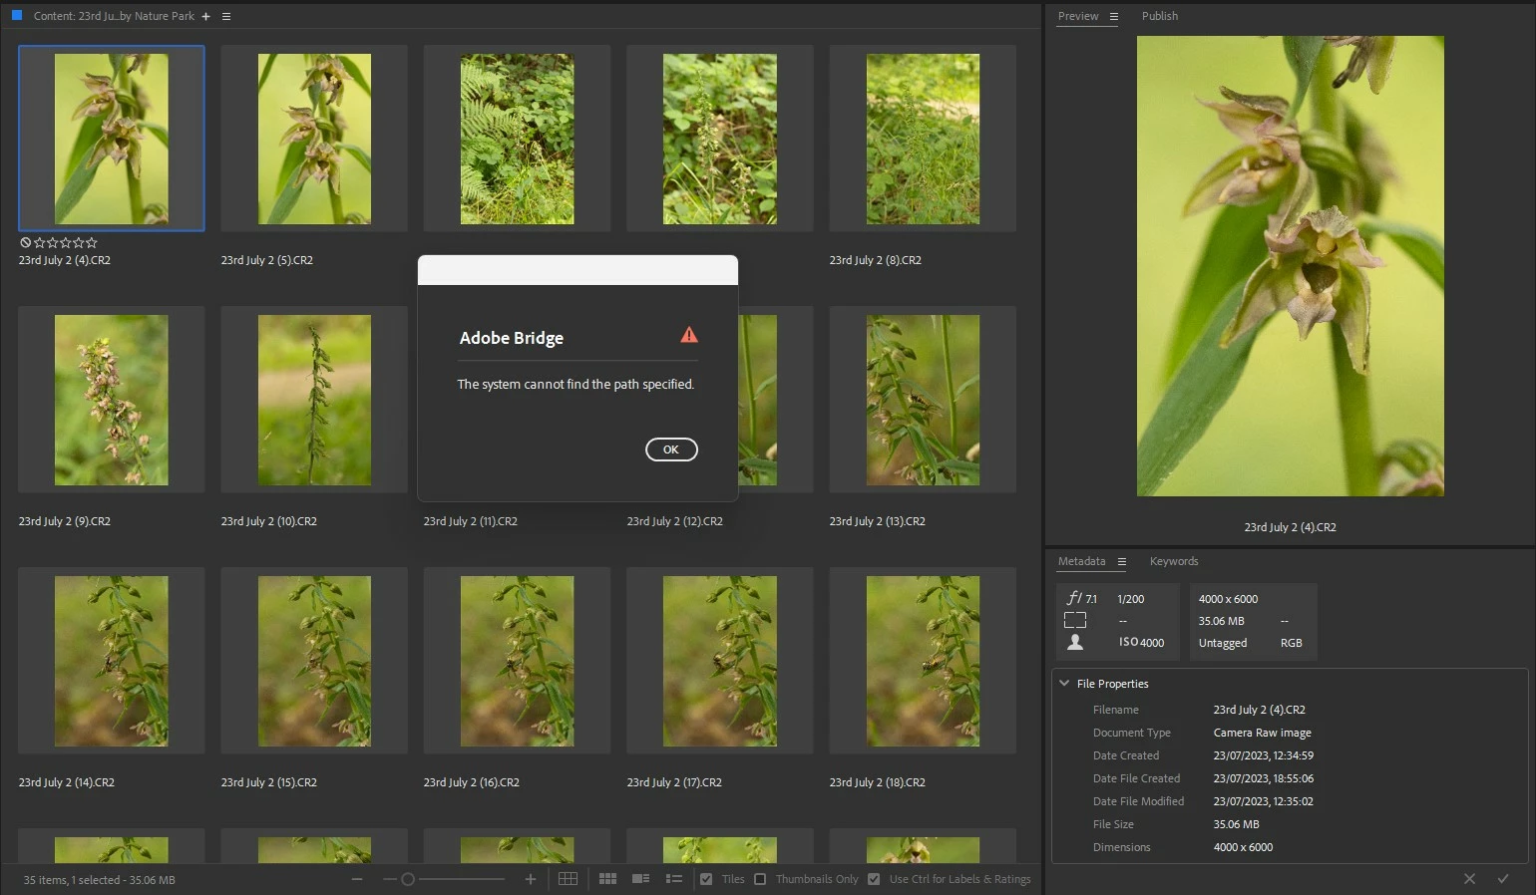Viewport: 1536px width, 895px height.
Task: Select thumbnail 23rd July 2 (13).CR2
Action: 923,400
